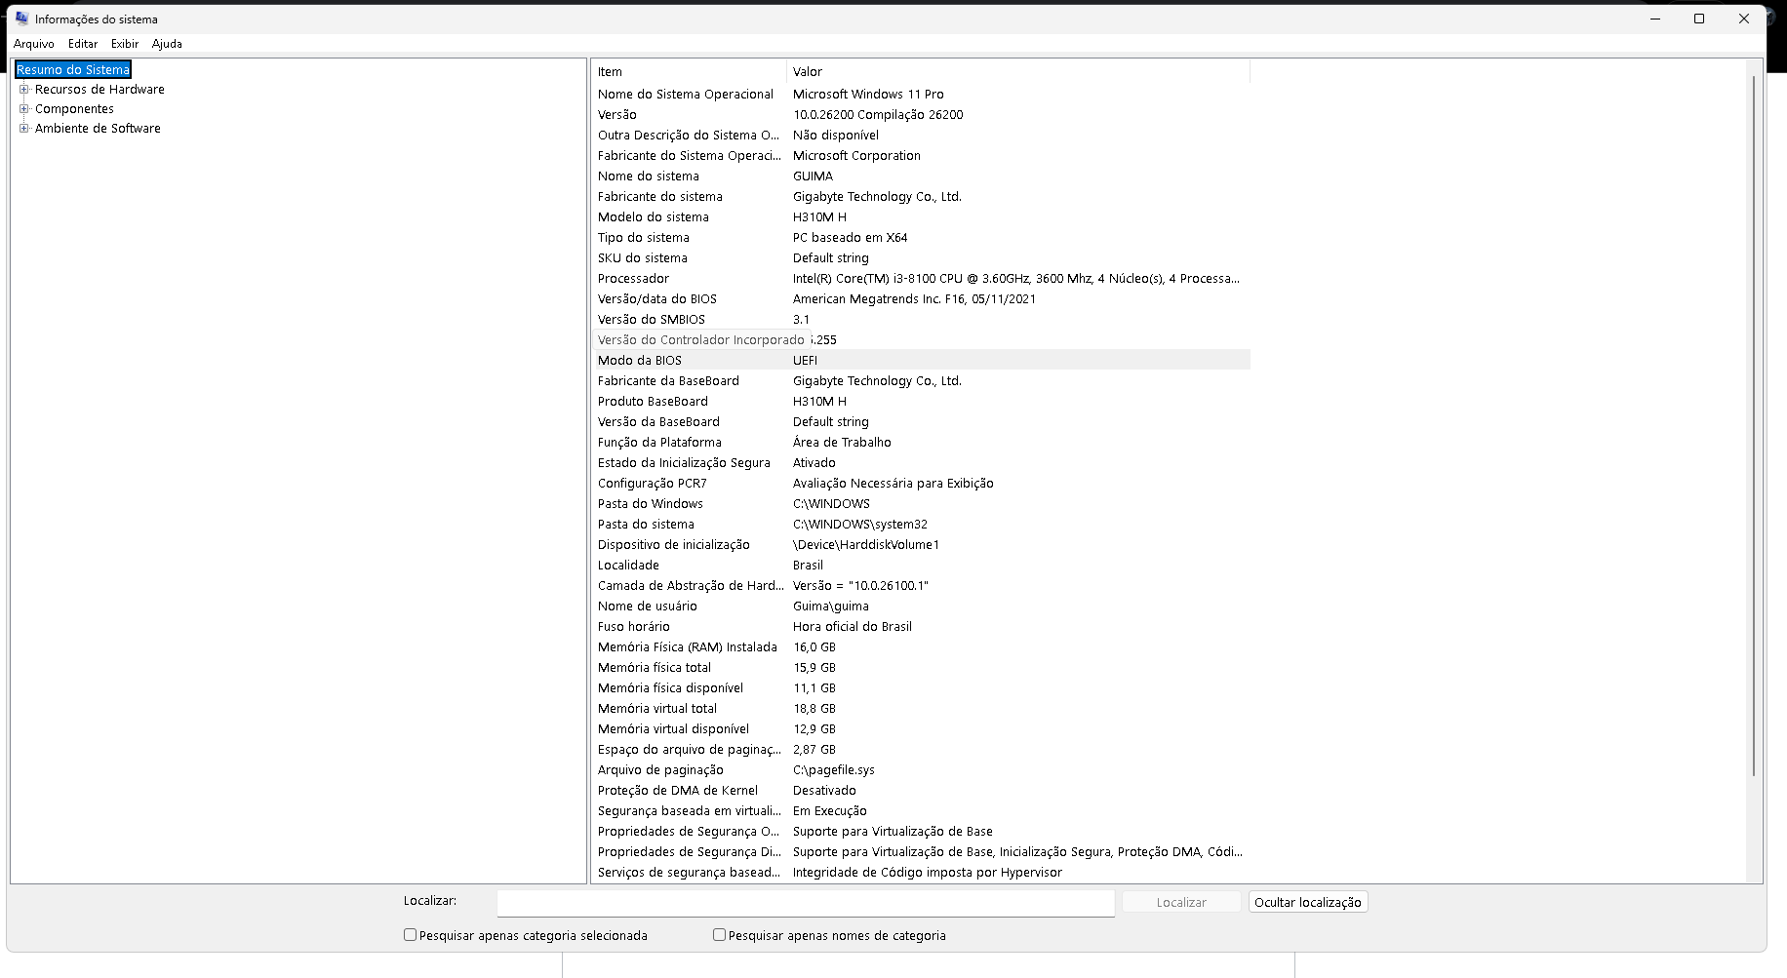Expand the Componentes tree node
Viewport: 1787px width, 978px height.
tap(24, 109)
